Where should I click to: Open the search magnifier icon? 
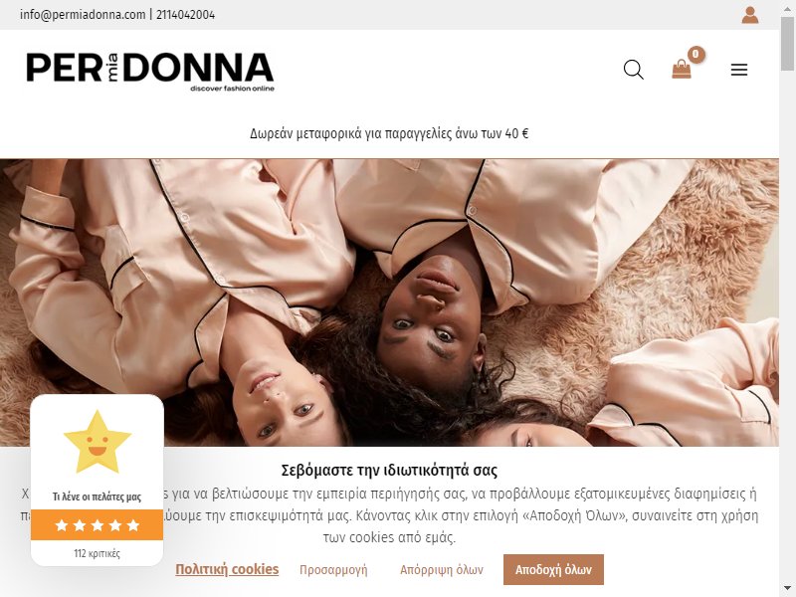coord(633,70)
